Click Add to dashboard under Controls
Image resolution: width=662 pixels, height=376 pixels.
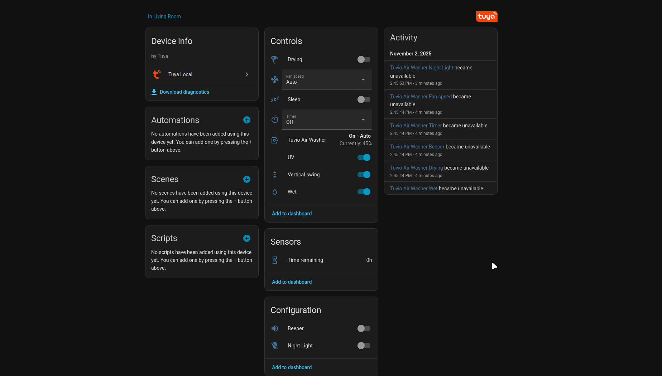click(x=292, y=214)
